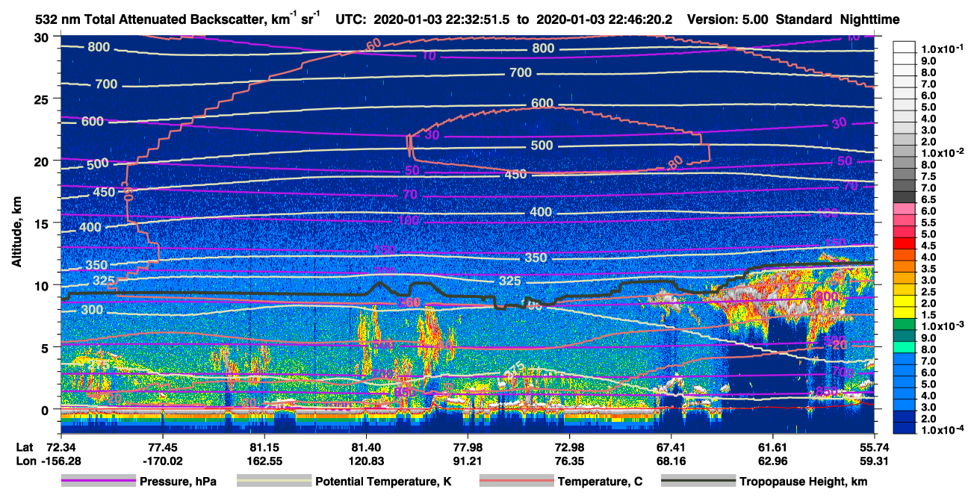The height and width of the screenshot is (498, 971).
Task: Click the 15 km altitude tick label
Action: [x=42, y=223]
